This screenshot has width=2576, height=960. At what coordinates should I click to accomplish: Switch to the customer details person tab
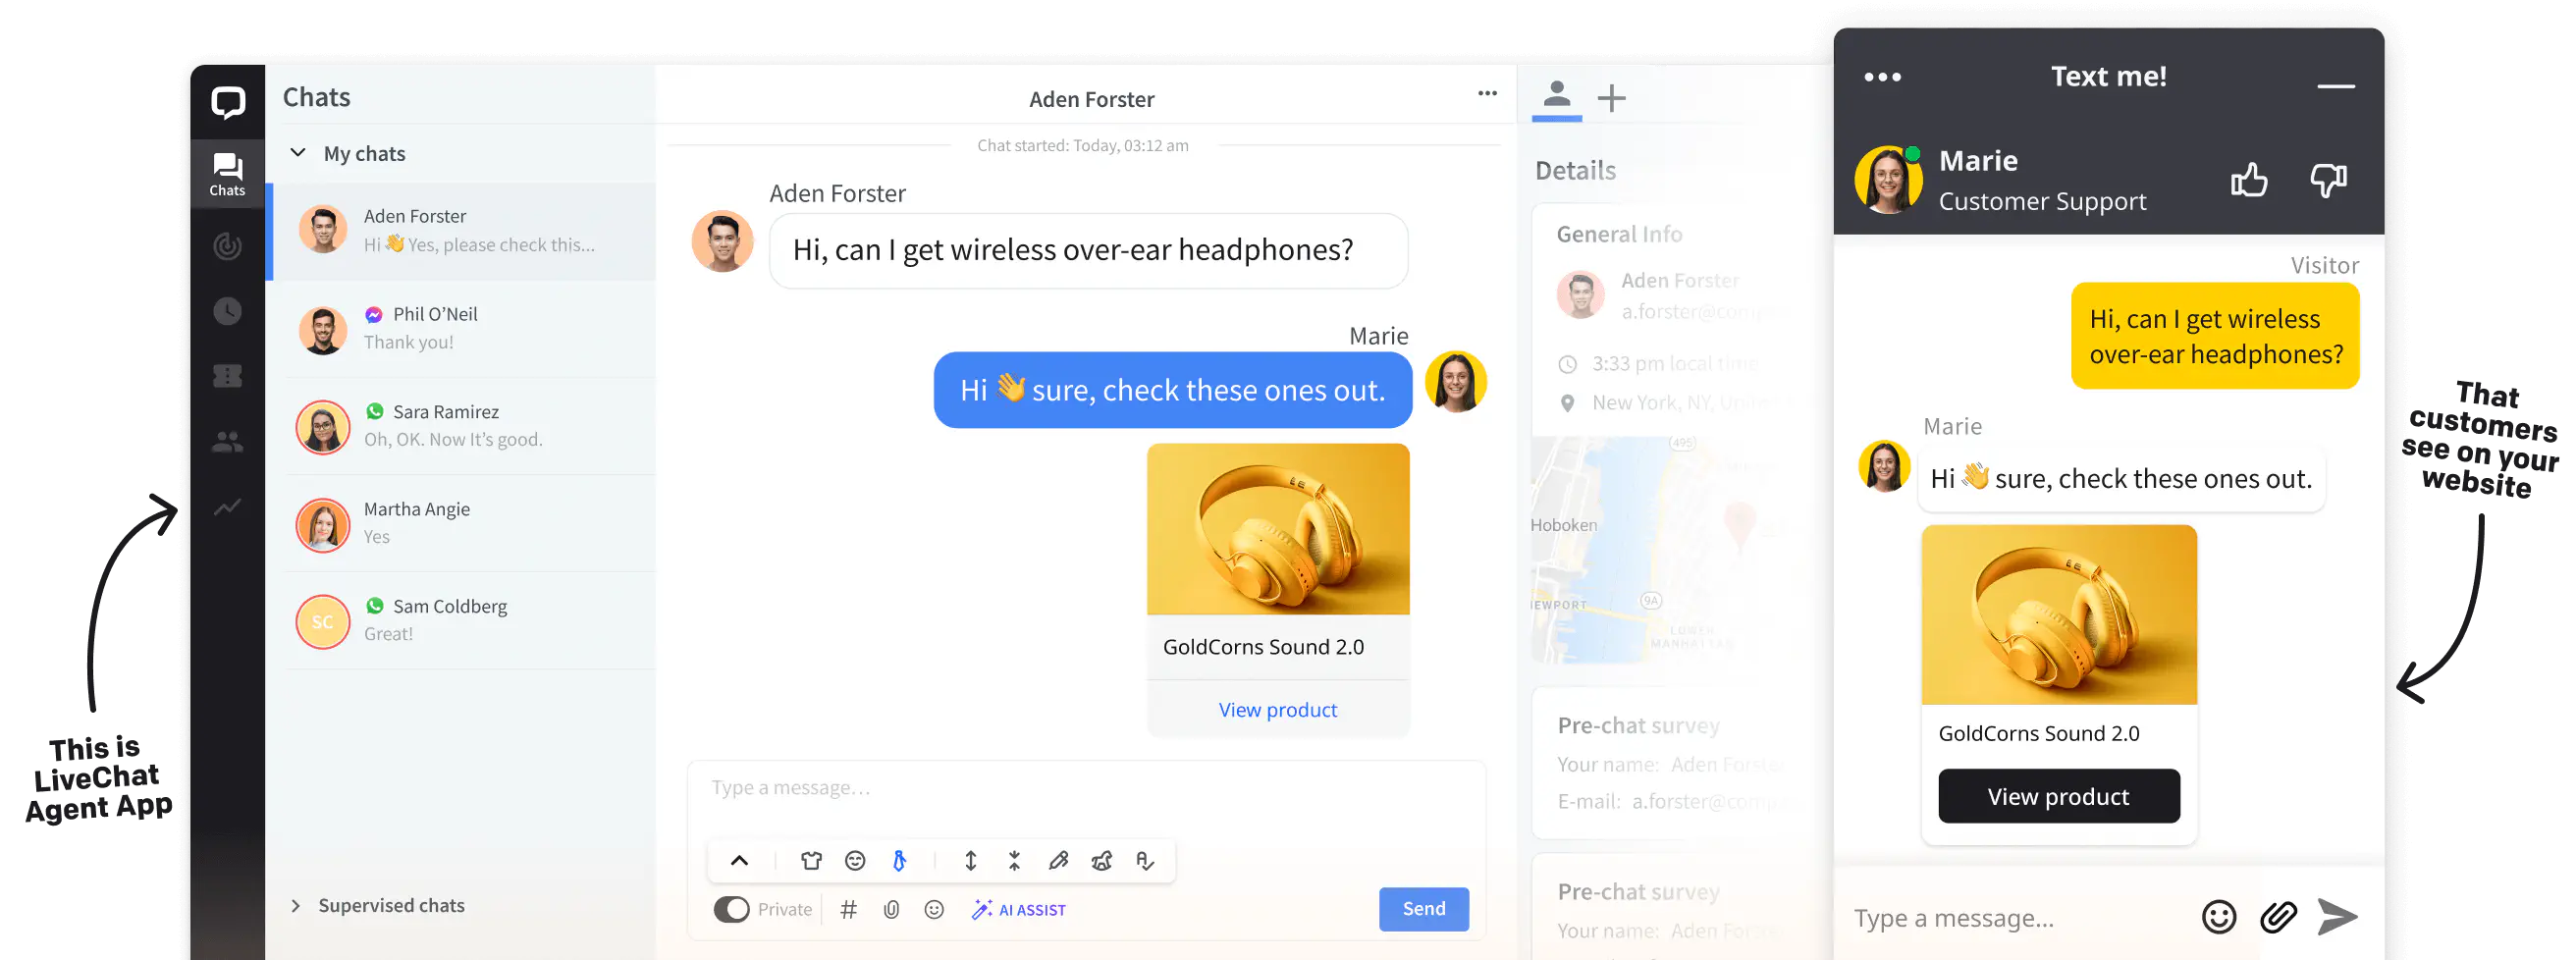(1556, 96)
